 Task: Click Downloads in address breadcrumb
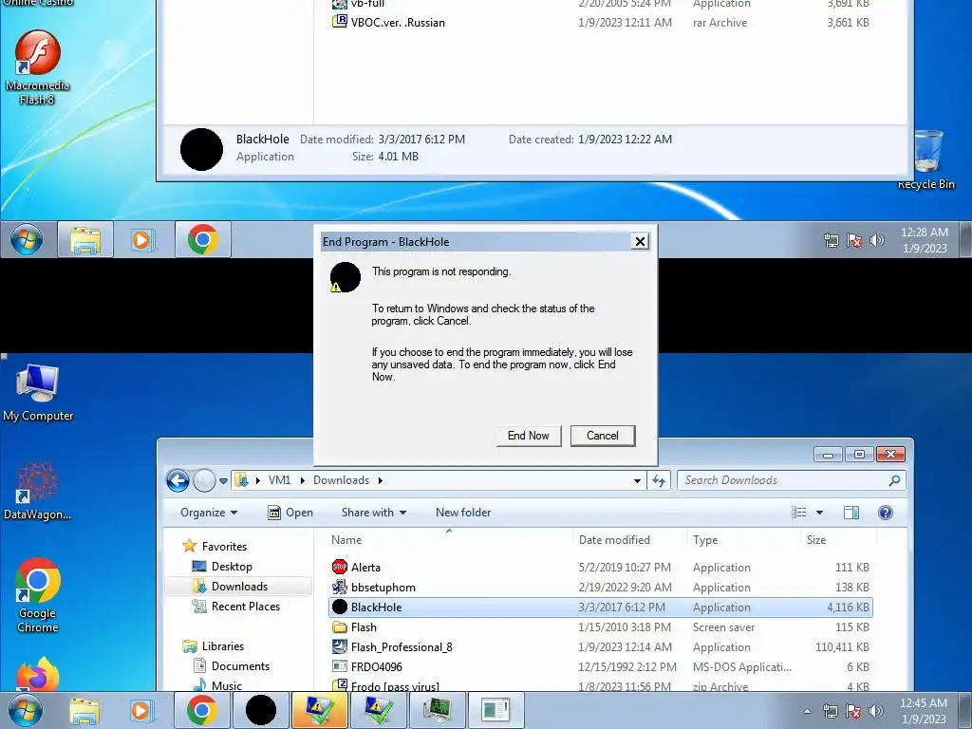coord(341,480)
